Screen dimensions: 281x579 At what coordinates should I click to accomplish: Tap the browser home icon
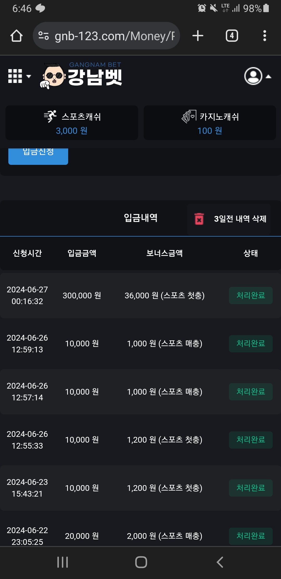[16, 36]
